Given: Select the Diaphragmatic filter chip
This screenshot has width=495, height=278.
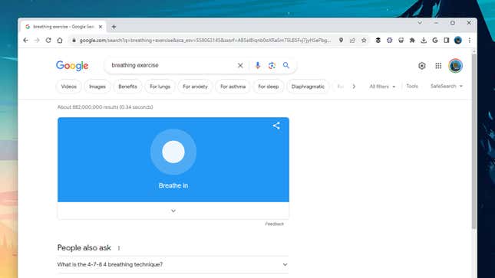Looking at the screenshot, I should tap(308, 87).
